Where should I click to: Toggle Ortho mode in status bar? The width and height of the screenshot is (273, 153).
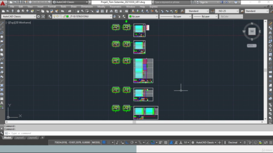[127, 142]
